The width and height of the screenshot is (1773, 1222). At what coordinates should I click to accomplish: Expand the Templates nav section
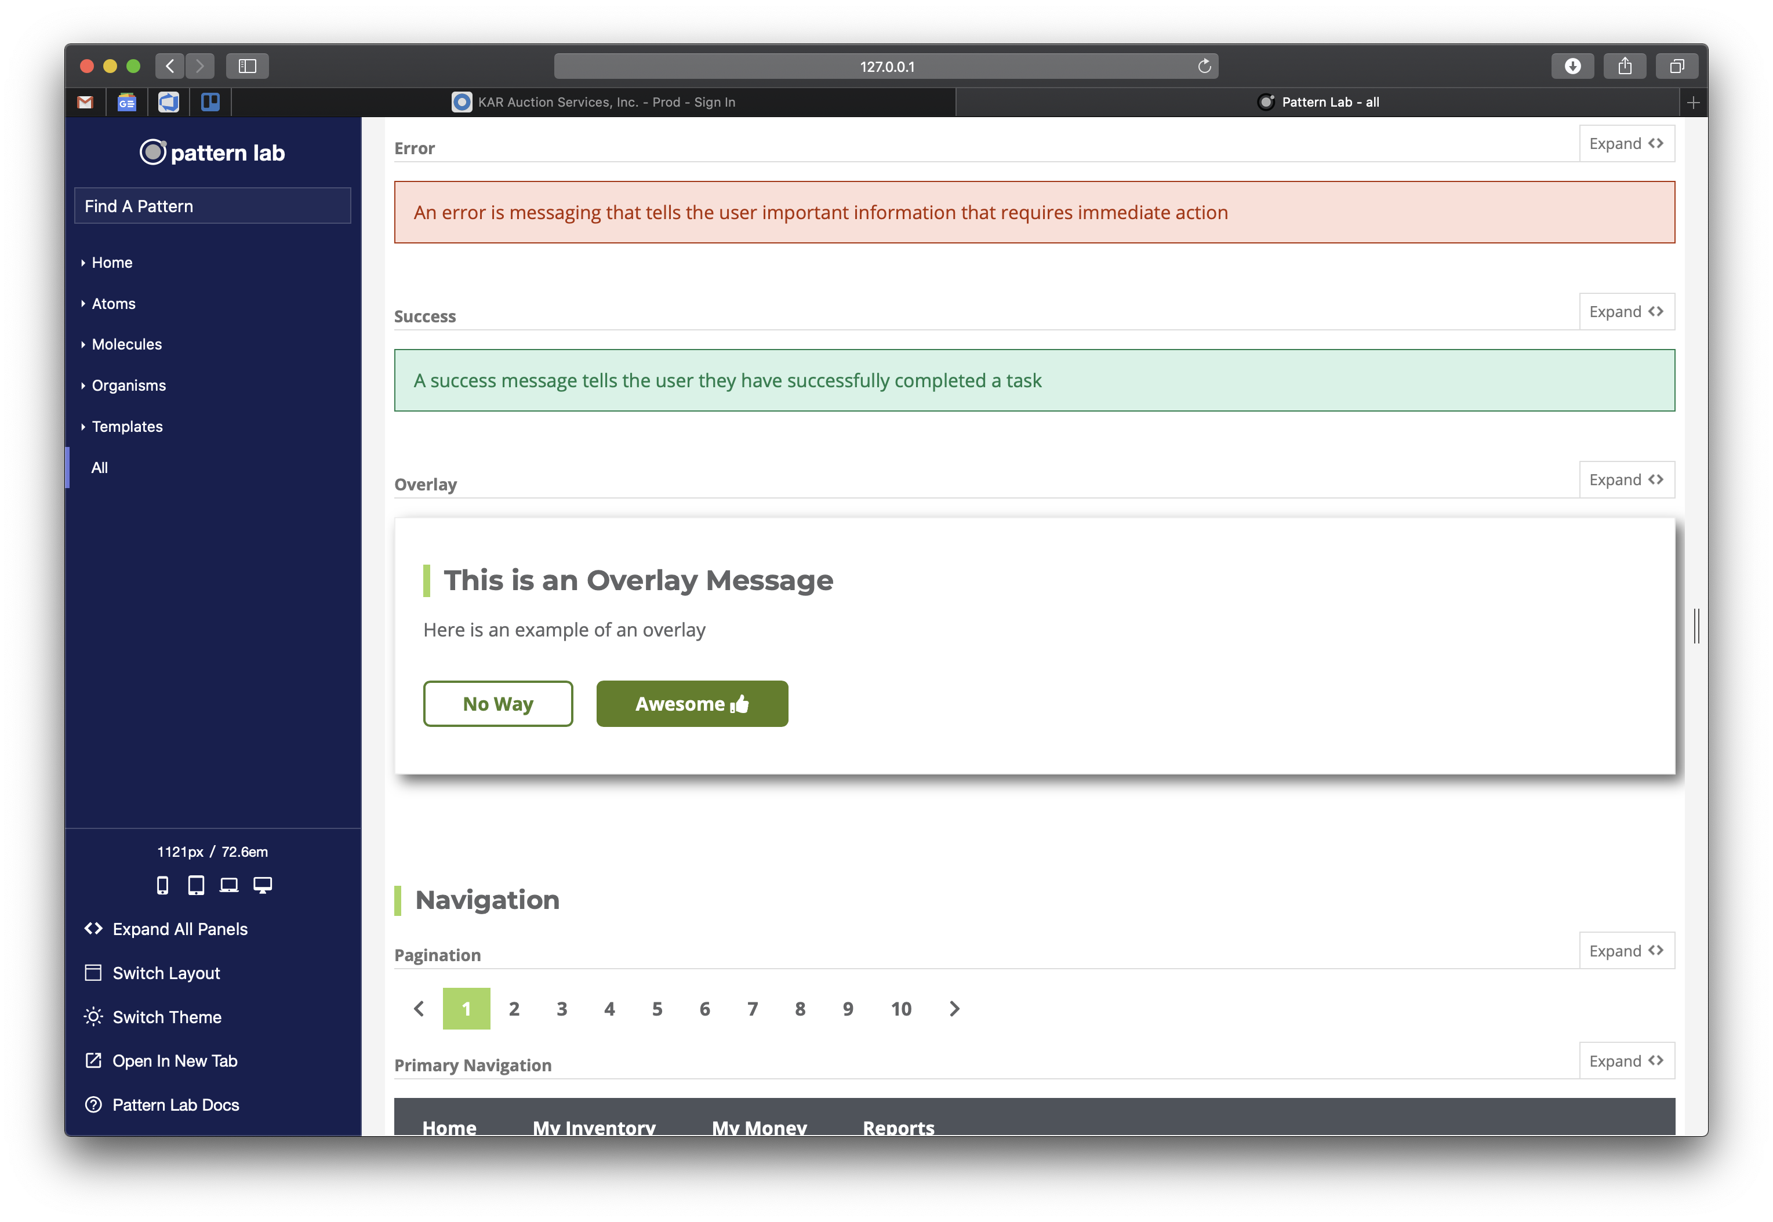click(127, 427)
